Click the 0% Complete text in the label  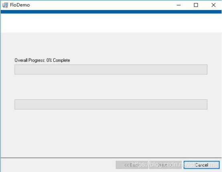point(58,60)
